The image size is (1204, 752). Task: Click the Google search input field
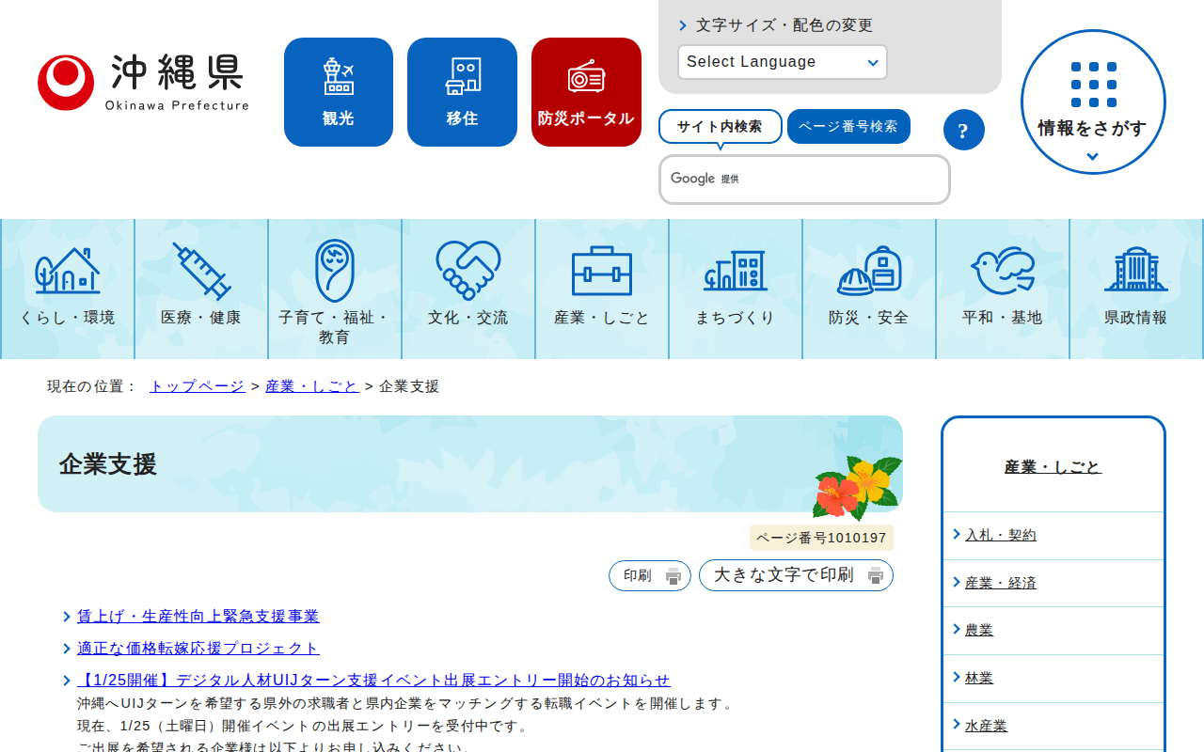click(x=804, y=180)
